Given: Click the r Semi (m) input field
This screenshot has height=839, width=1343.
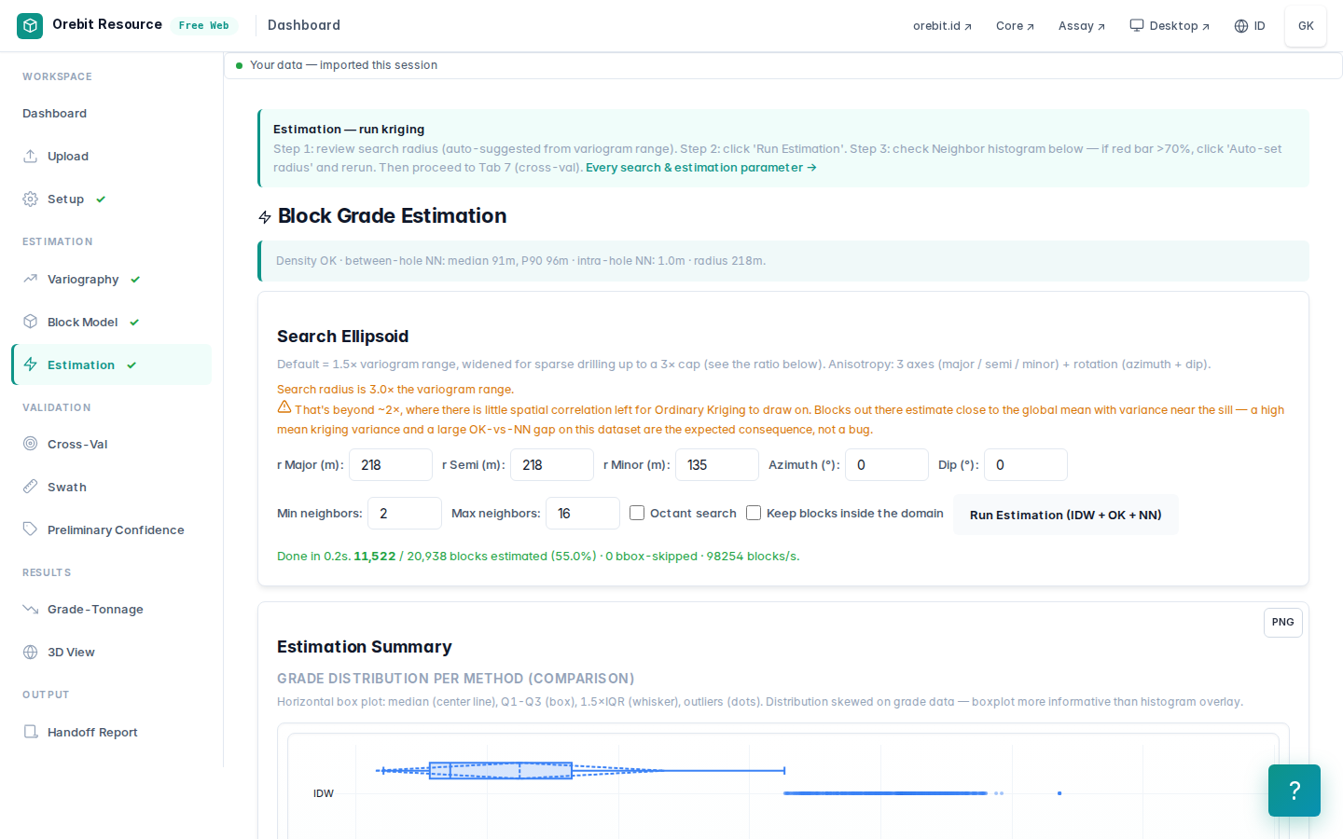Looking at the screenshot, I should click(x=551, y=464).
